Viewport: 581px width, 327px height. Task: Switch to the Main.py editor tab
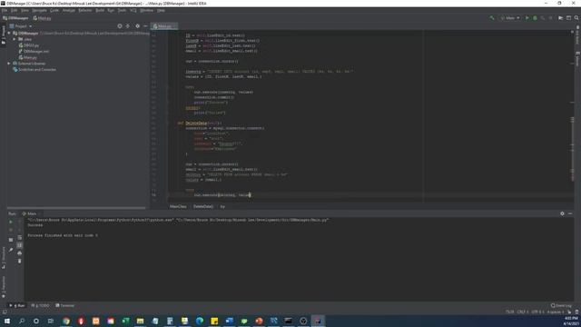coord(163,26)
